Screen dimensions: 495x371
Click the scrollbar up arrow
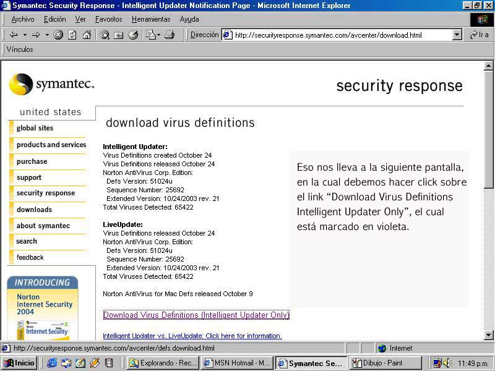(x=488, y=66)
